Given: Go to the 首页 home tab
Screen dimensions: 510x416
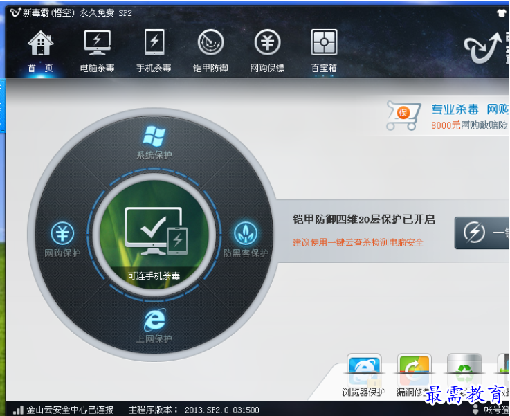Looking at the screenshot, I should tap(40, 51).
